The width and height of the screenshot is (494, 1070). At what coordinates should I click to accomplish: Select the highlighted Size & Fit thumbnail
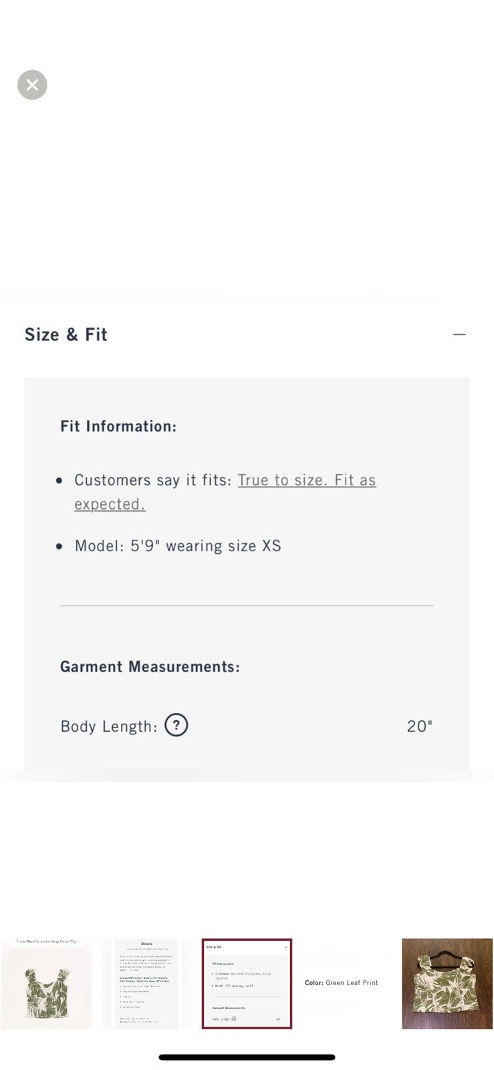(247, 983)
